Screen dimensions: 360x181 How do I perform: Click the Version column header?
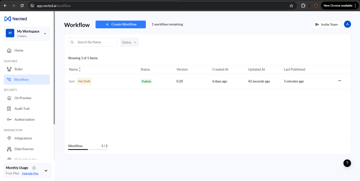(x=182, y=69)
